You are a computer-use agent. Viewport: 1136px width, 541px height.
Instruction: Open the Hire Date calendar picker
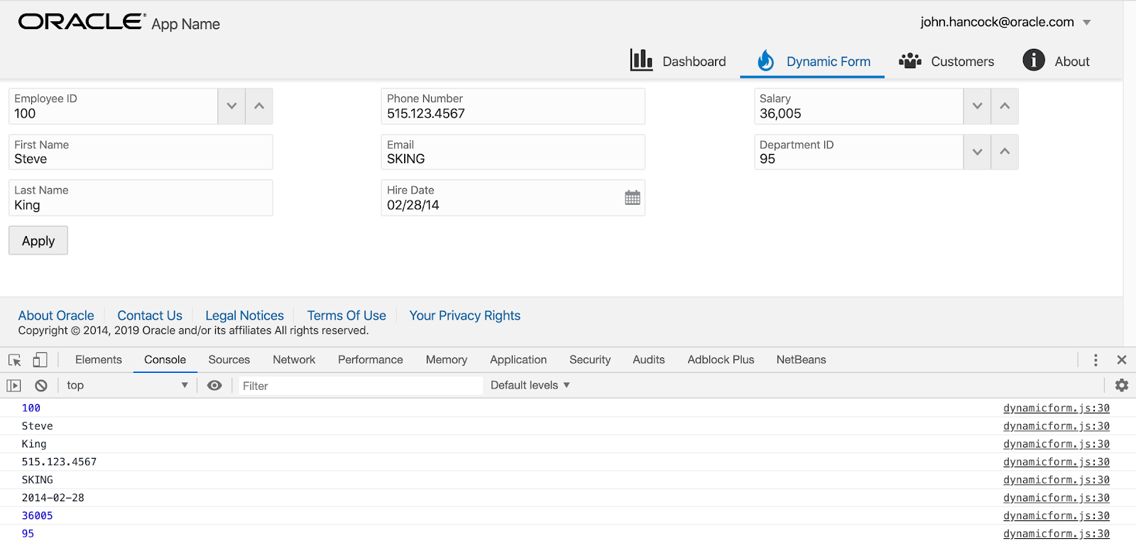(x=632, y=198)
